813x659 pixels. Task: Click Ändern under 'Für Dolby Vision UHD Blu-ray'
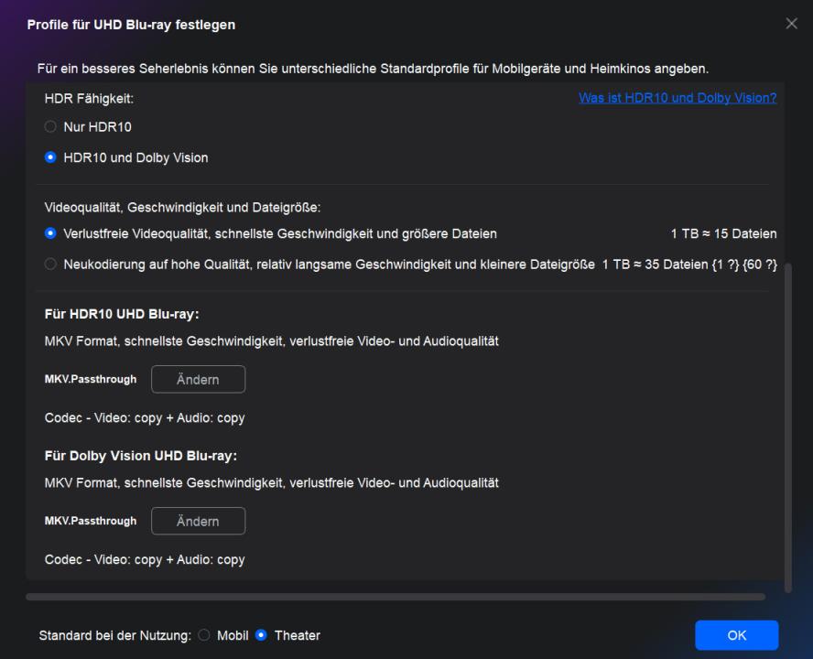pyautogui.click(x=198, y=521)
